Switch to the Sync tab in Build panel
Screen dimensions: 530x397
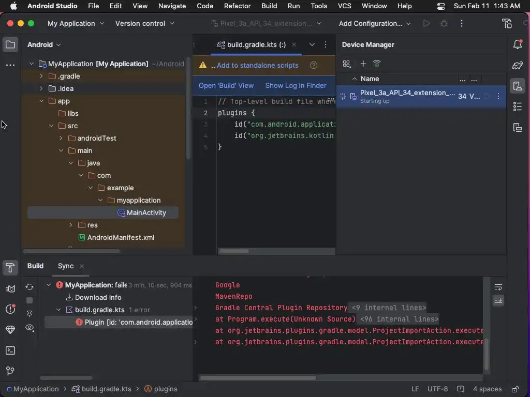[66, 266]
